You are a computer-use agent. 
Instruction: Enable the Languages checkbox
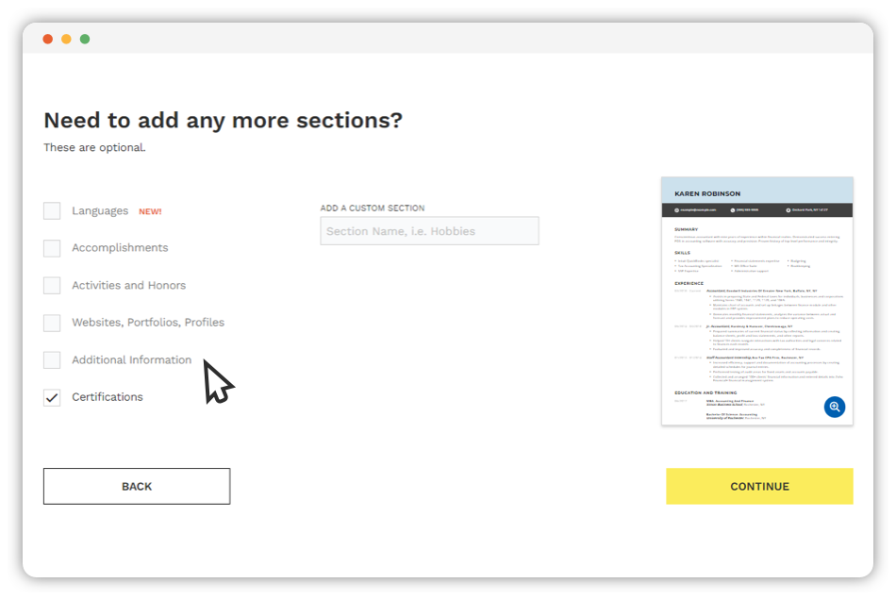pos(52,210)
